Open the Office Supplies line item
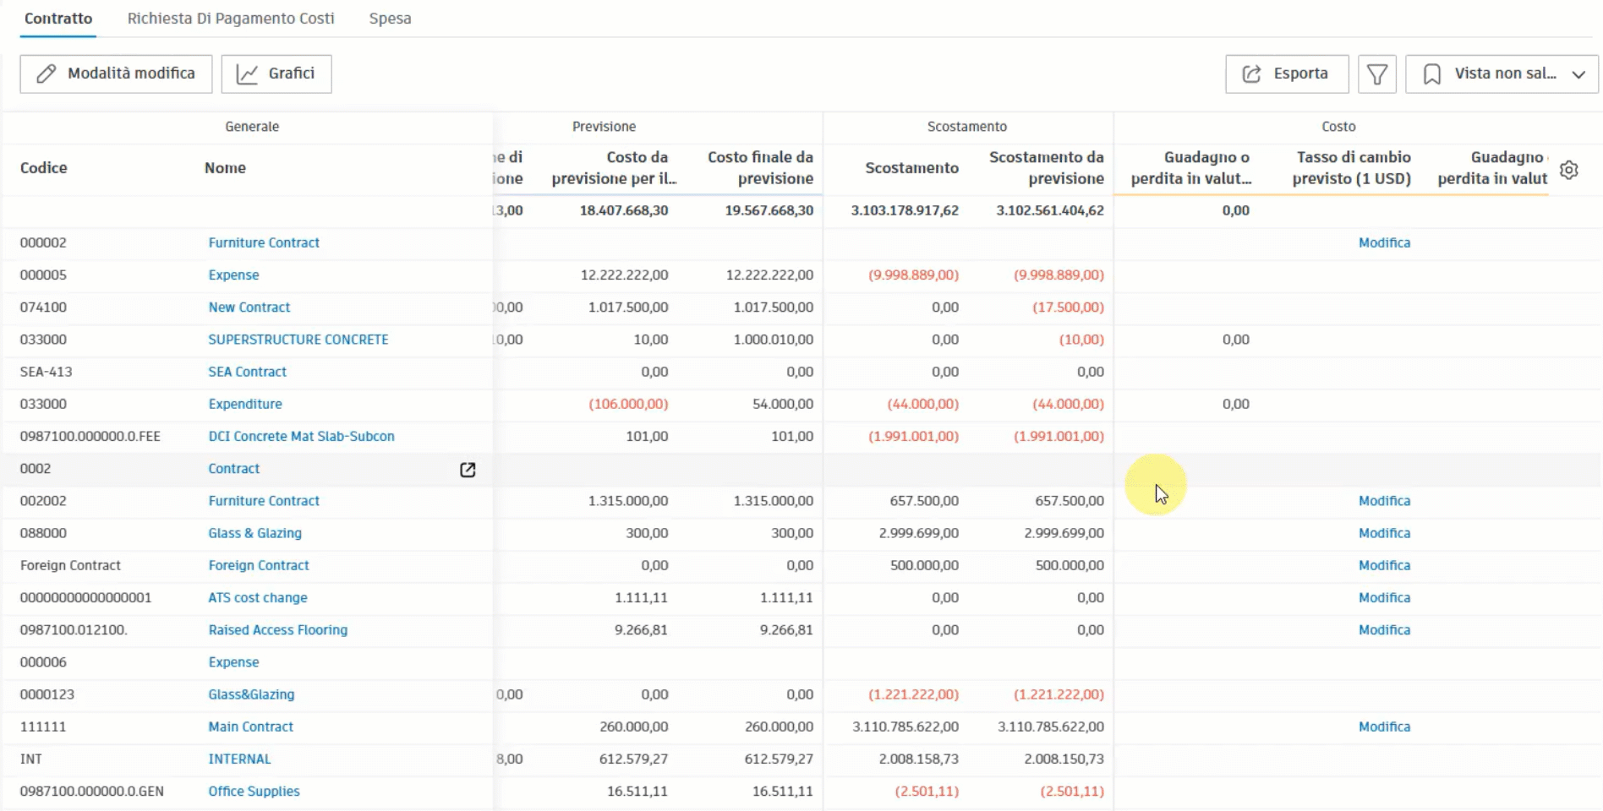1603x811 pixels. [254, 792]
